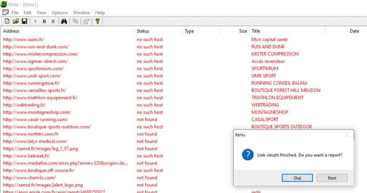Pause the link check with the pause icon
This screenshot has height=193, width=367.
(44, 21)
